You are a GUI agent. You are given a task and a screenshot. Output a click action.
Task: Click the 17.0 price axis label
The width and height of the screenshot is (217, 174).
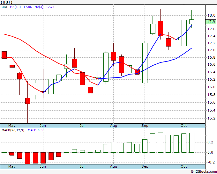211,50
